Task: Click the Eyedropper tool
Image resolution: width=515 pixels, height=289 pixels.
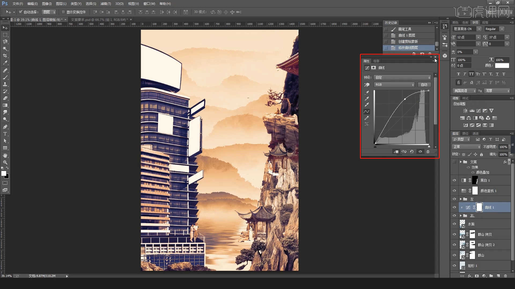Action: pyautogui.click(x=5, y=63)
